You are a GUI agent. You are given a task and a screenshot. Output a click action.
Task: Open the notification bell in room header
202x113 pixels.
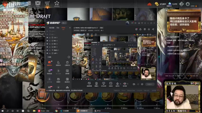coord(149,29)
